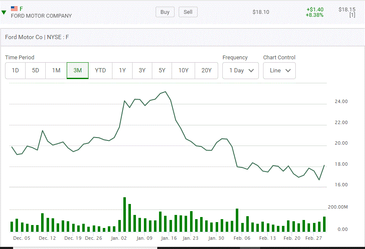
Task: Click the Dec. 26 axis label
Action: coord(94,238)
